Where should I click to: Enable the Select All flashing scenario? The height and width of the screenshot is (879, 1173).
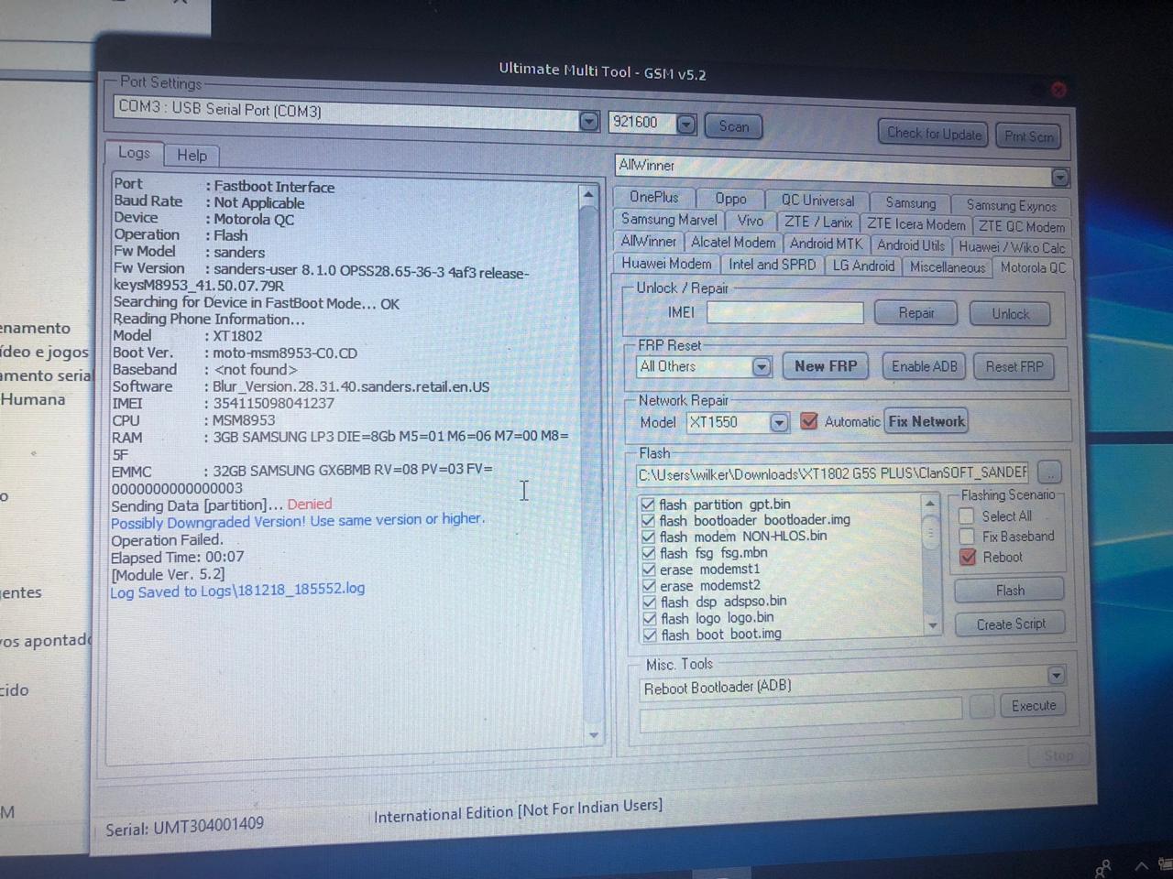click(966, 515)
